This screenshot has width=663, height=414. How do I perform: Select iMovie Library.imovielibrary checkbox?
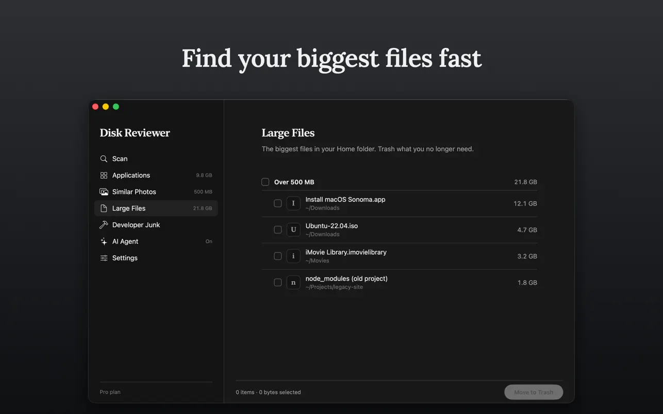[x=277, y=256]
